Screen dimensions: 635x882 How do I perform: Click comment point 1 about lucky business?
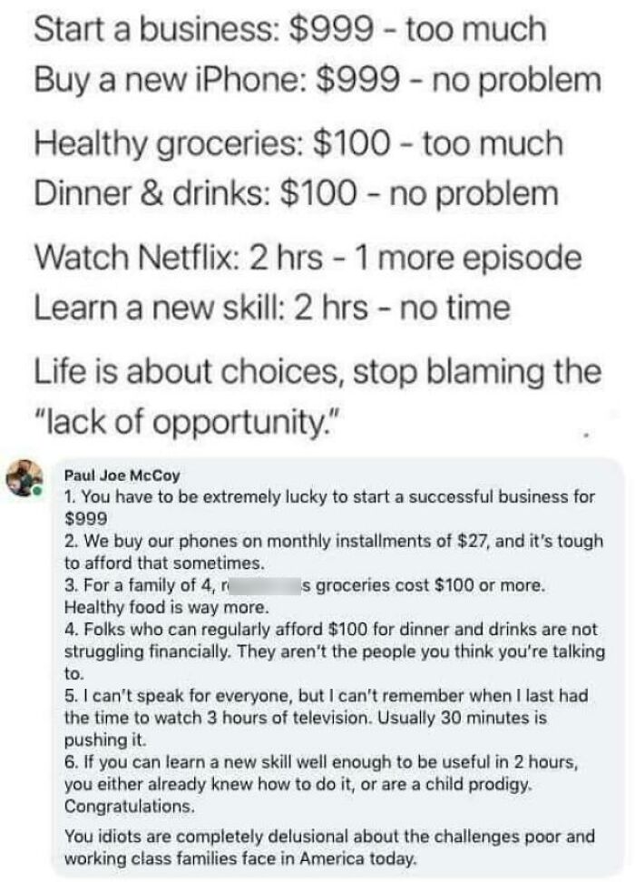pyautogui.click(x=329, y=507)
